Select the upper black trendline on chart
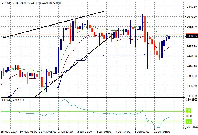Image resolution: width=198 pixels, height=135 pixels. coord(52,25)
